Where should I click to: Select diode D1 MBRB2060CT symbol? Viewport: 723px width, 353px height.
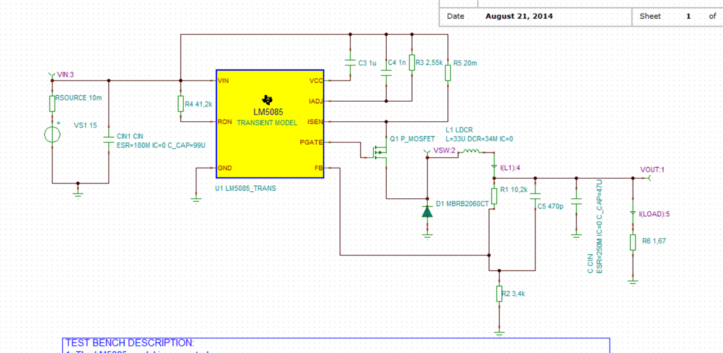click(427, 211)
